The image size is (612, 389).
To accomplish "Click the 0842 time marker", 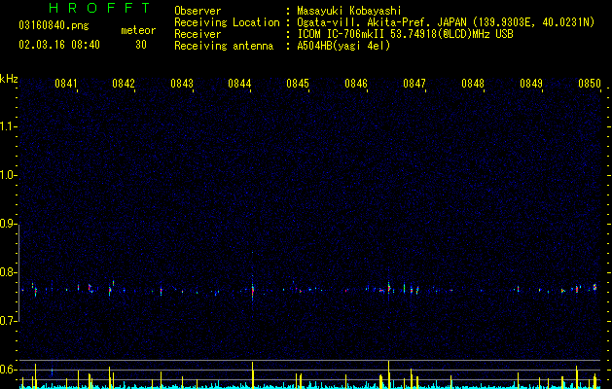I will click(124, 84).
